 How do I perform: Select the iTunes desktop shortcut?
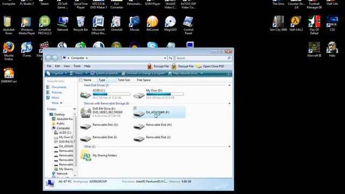tap(26, 50)
